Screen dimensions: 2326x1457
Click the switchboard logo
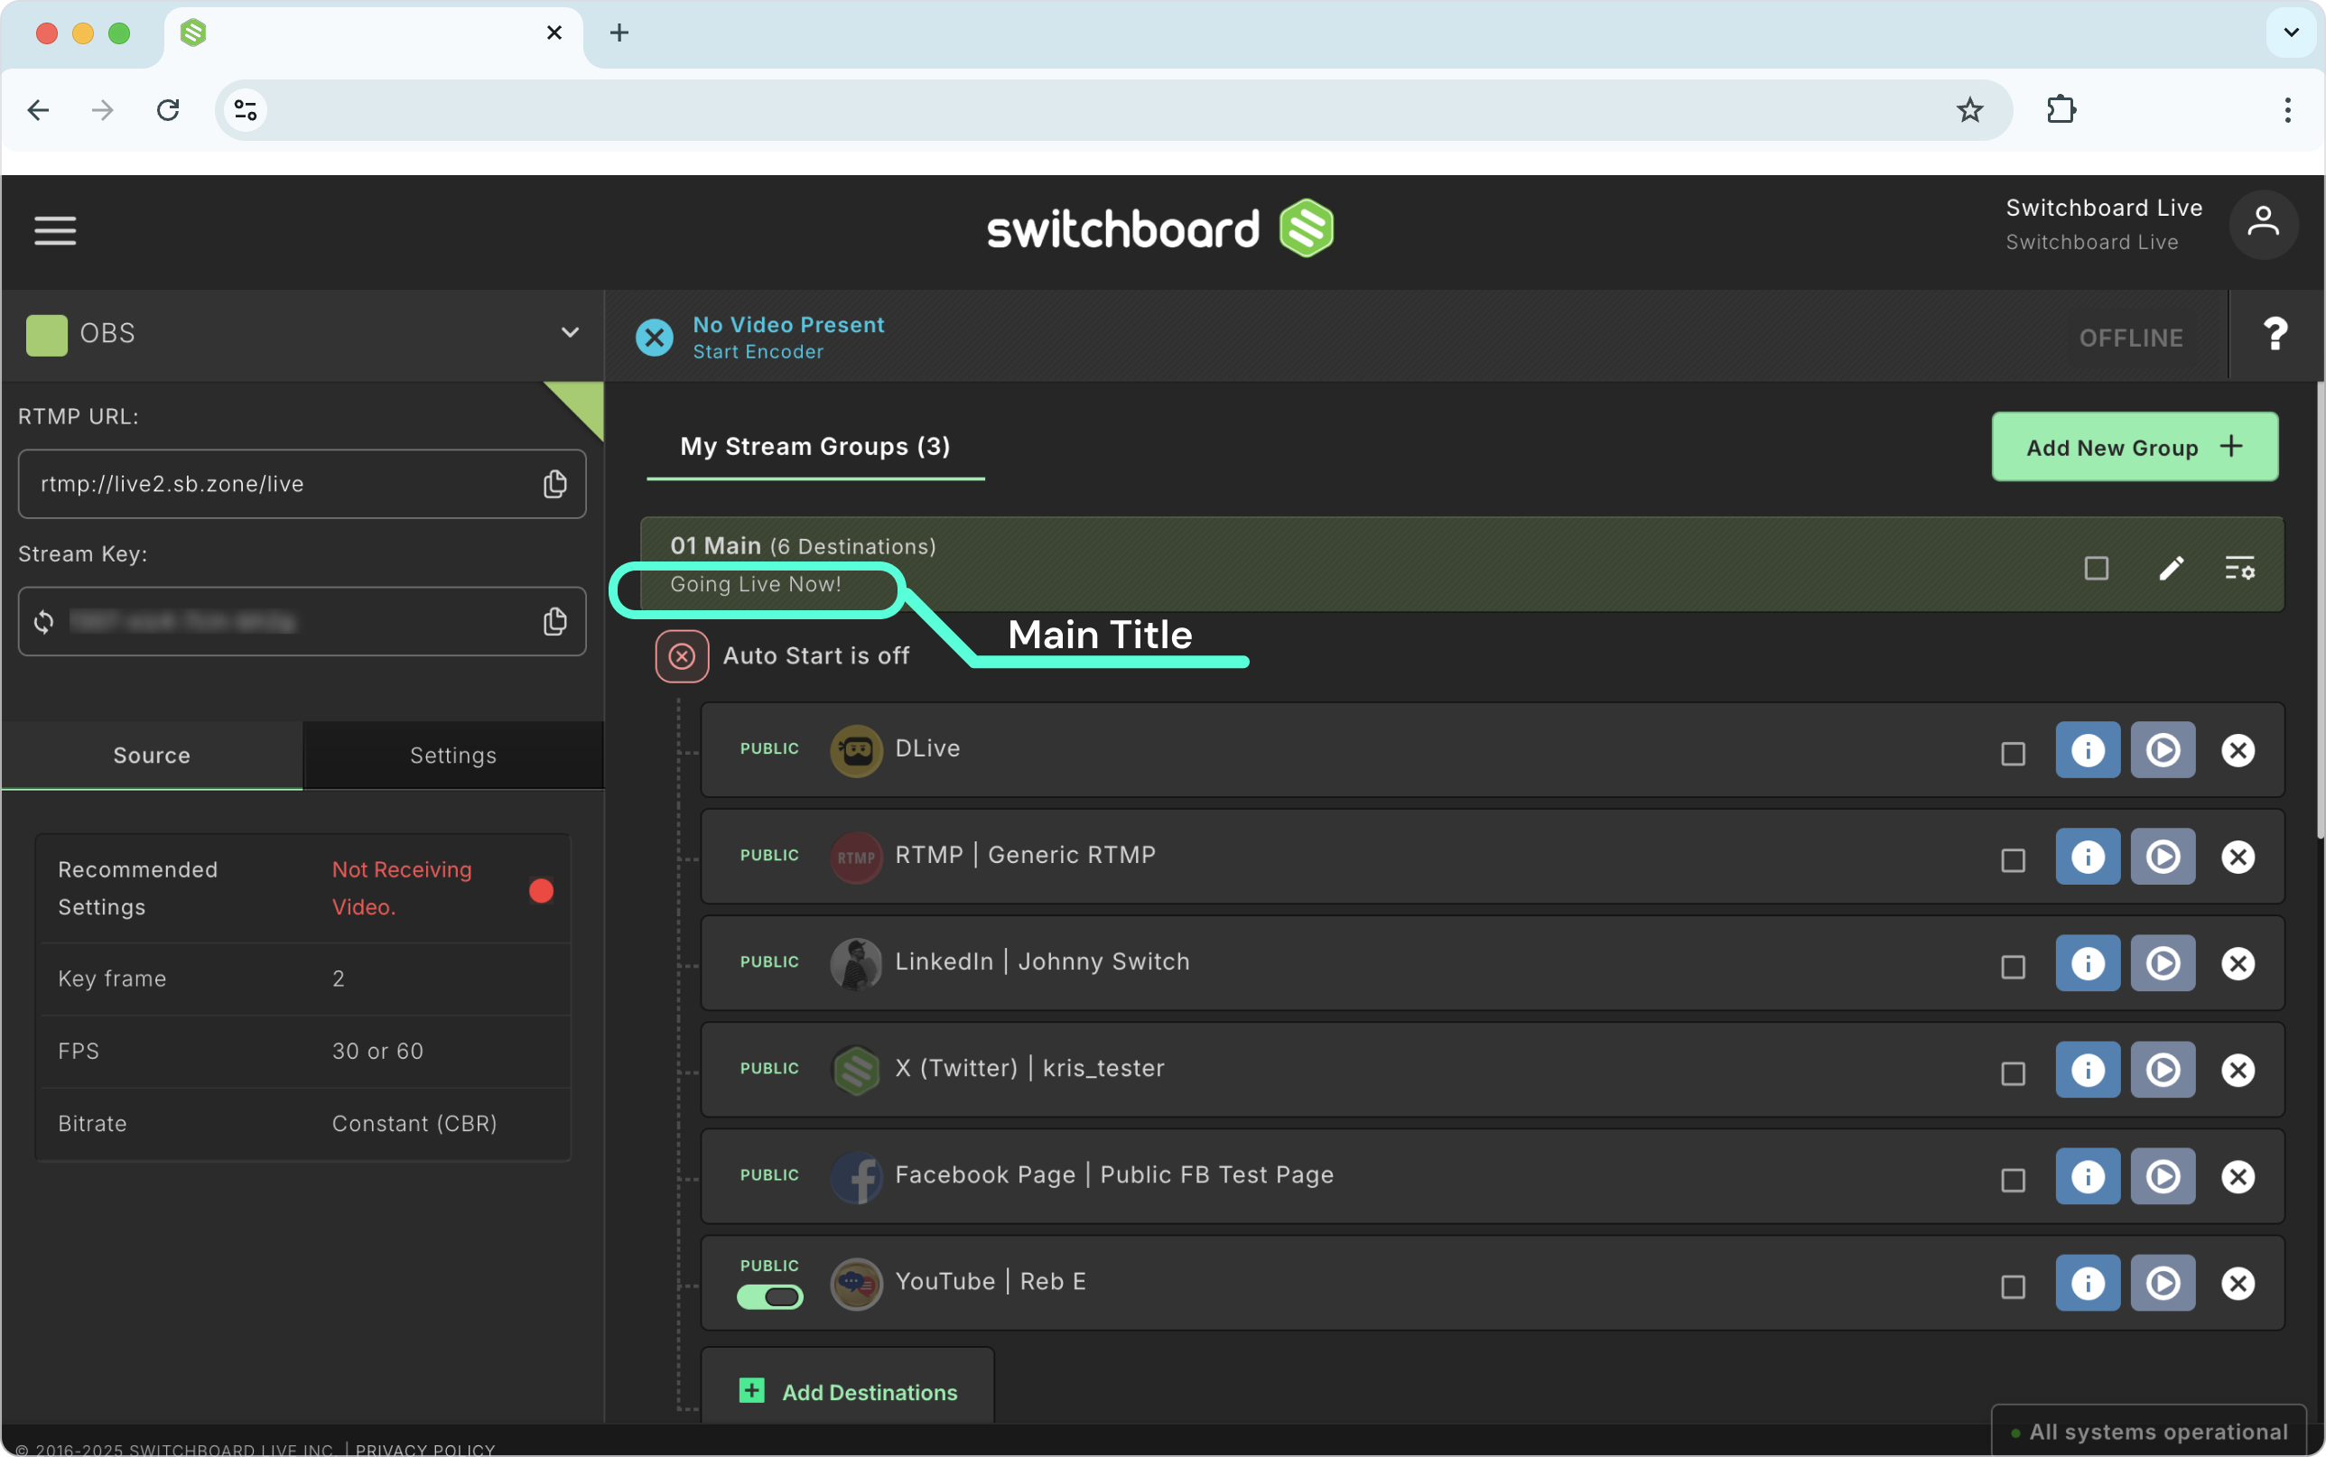pyautogui.click(x=1160, y=228)
